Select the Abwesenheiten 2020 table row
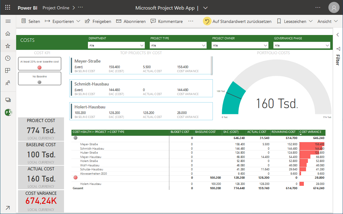343x214 pixels. click(198, 174)
